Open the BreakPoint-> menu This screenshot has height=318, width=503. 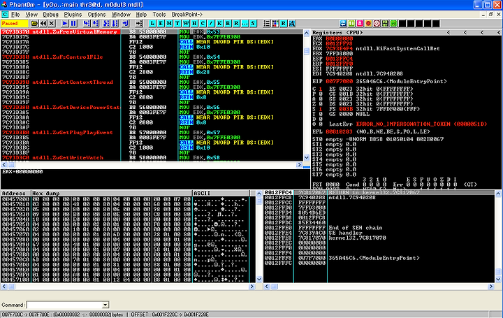(187, 15)
